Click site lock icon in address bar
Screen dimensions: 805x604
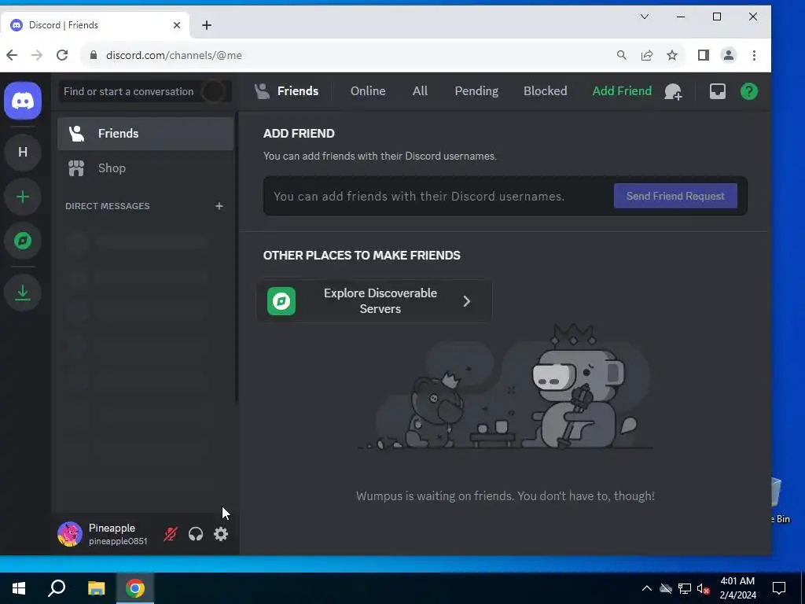94,55
